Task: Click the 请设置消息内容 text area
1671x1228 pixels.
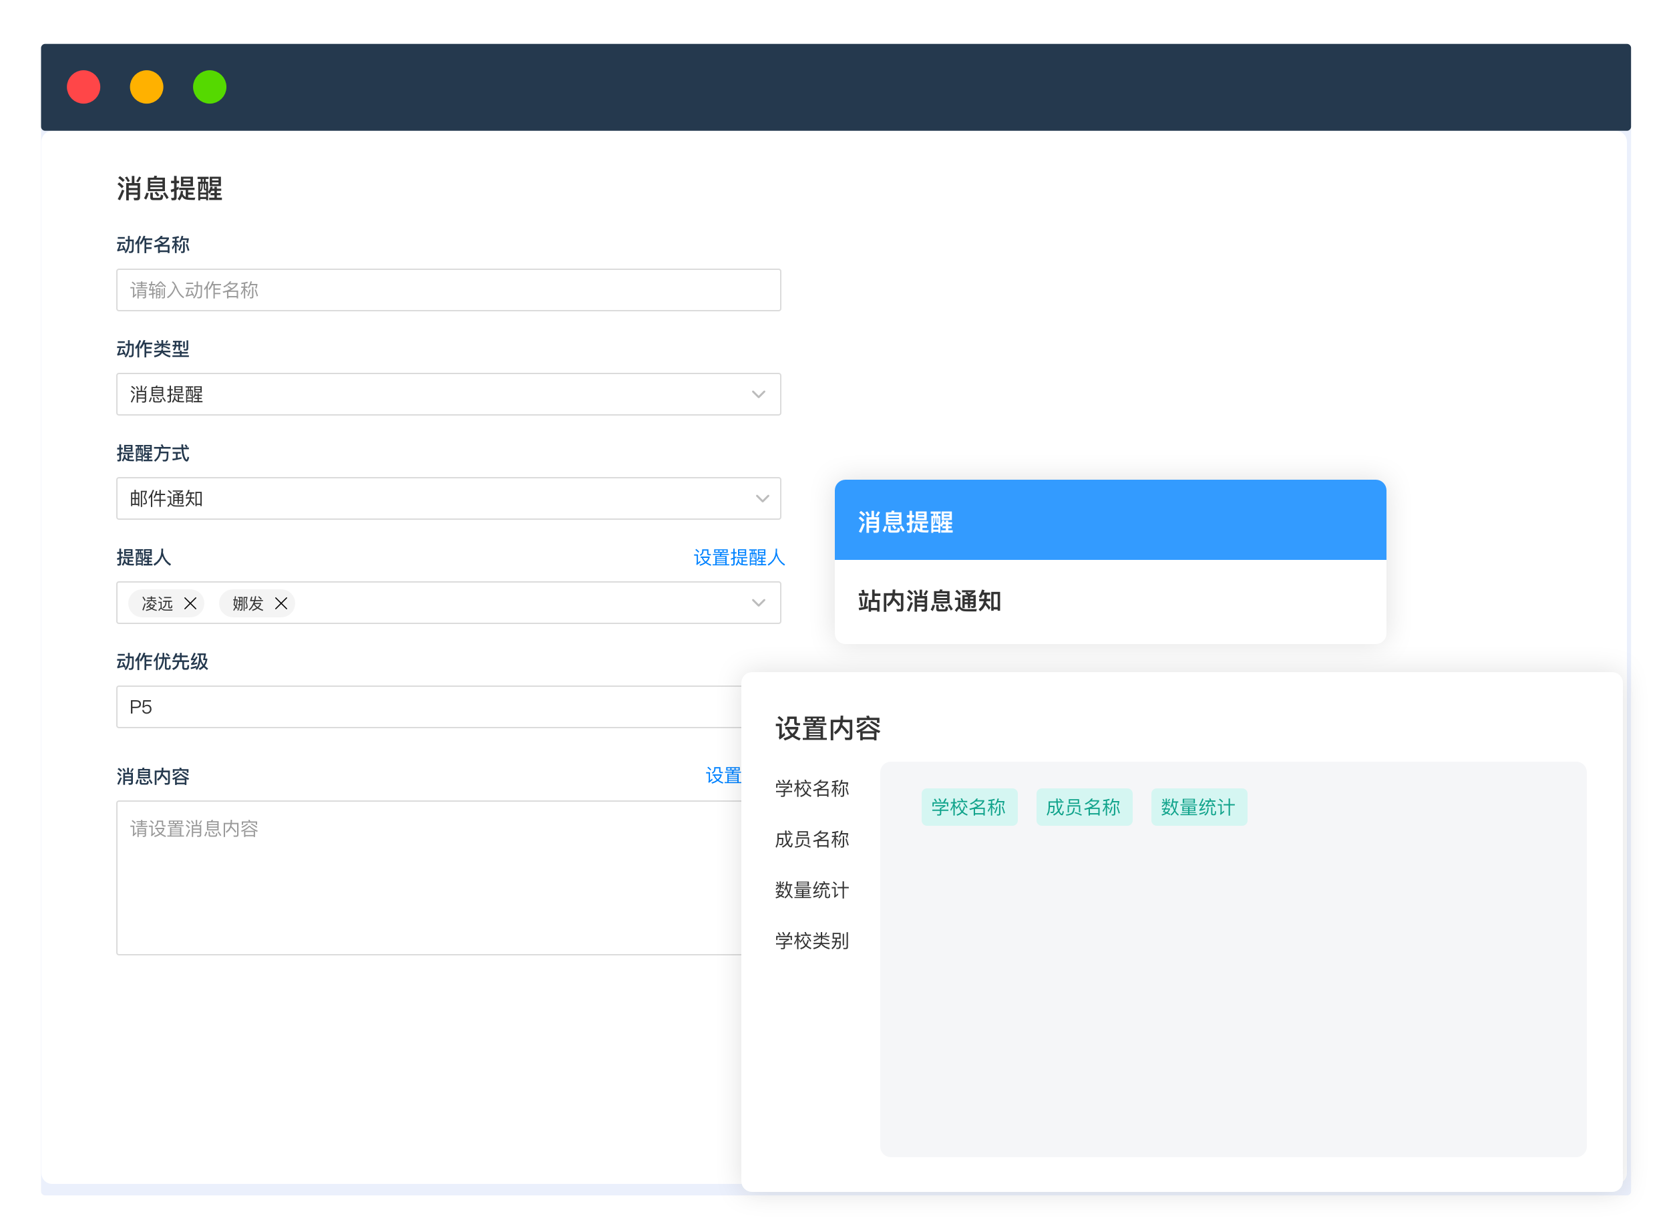Action: (x=427, y=877)
